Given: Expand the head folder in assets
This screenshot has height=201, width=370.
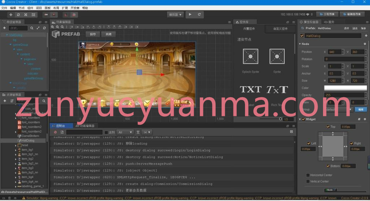Looking at the screenshot, I should coord(16,145).
